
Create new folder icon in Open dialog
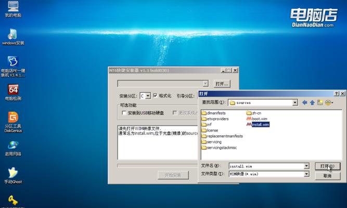pyautogui.click(x=320, y=102)
